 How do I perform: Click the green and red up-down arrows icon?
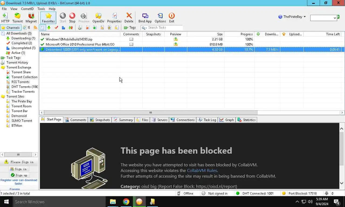(71, 27)
